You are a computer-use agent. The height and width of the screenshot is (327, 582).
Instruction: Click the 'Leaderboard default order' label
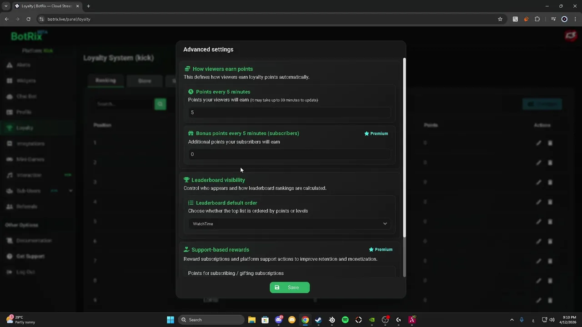226,203
